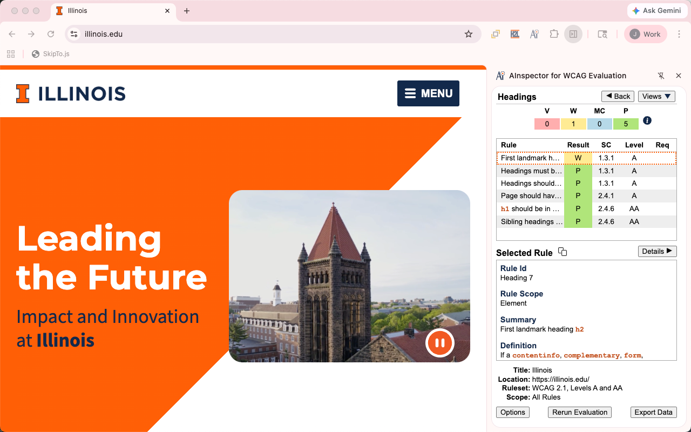This screenshot has height=432, width=691.
Task: Open Details for the selected rule
Action: coord(657,251)
